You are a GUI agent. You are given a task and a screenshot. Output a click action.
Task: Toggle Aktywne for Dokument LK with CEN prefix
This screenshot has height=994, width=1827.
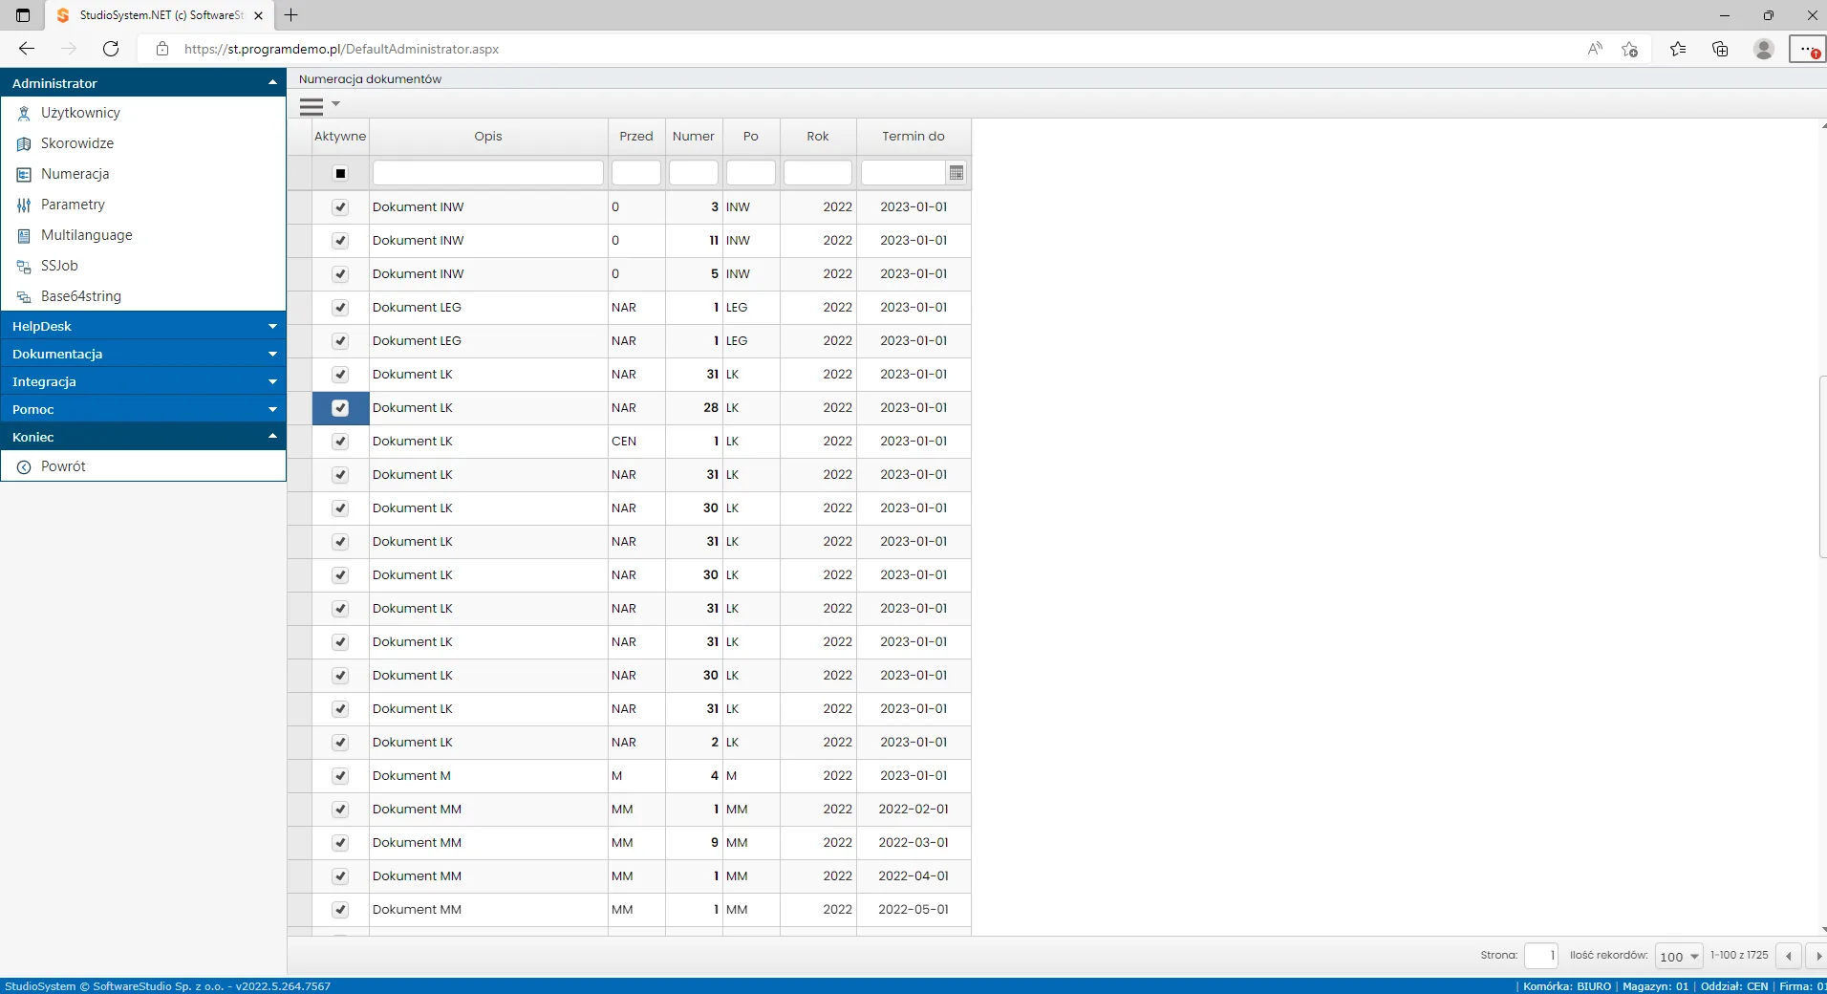click(x=340, y=442)
